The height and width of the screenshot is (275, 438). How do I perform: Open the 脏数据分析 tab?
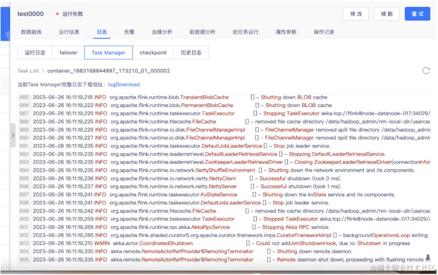click(x=202, y=32)
